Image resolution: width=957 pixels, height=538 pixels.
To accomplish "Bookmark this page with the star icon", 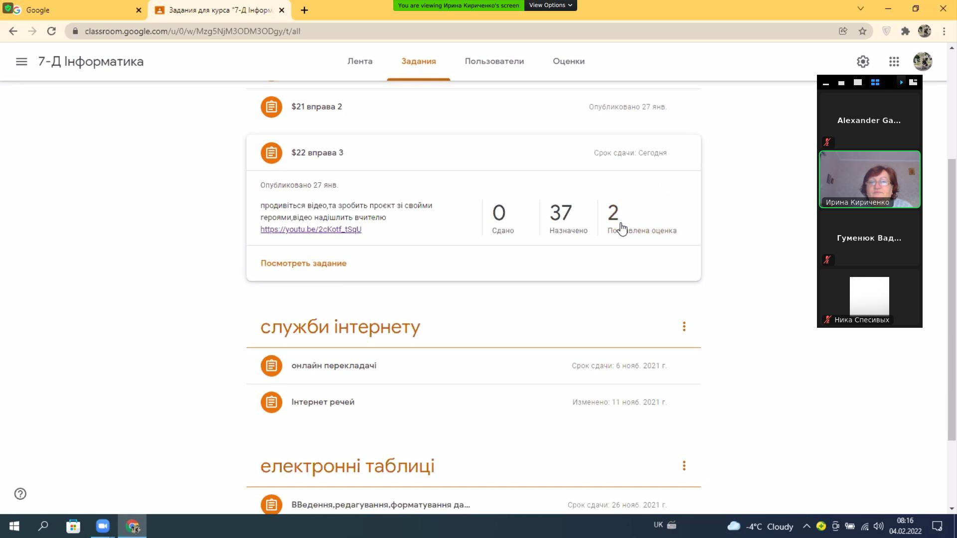I will pos(862,31).
